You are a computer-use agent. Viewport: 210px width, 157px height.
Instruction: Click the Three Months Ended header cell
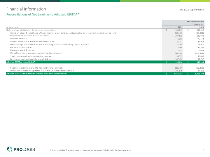(195, 21)
